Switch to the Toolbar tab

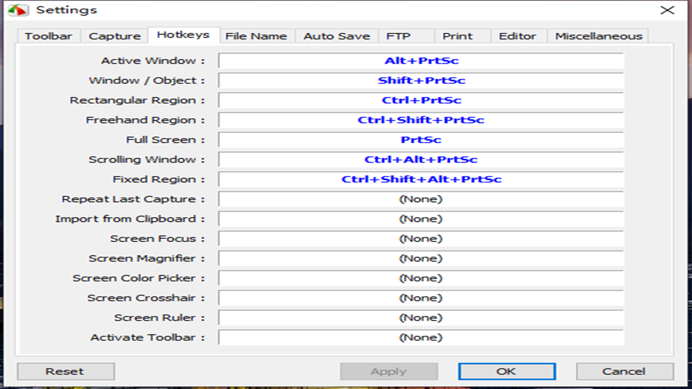pyautogui.click(x=48, y=36)
